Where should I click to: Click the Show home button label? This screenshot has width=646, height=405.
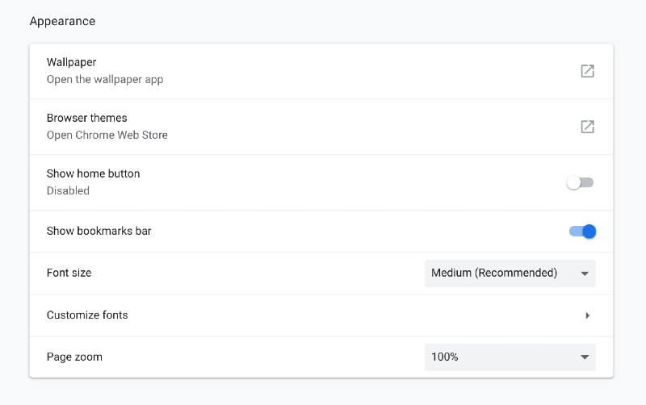[93, 173]
